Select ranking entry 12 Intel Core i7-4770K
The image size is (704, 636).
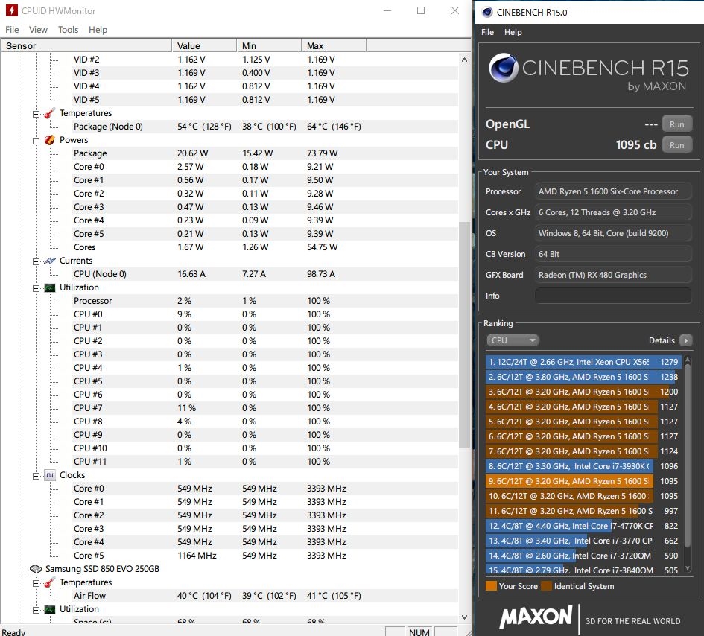point(583,526)
